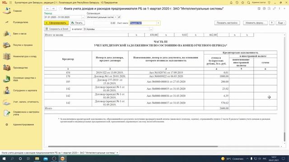Screen dimensions: 289x162
Task: Select cell Акт №0000-000035 от 31.03.2020
Action: point(166,89)
